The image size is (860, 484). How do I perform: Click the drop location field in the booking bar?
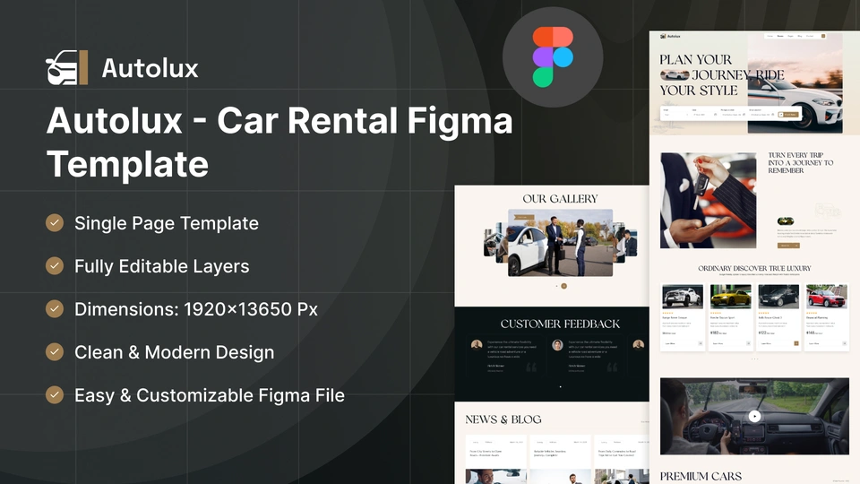click(x=761, y=114)
